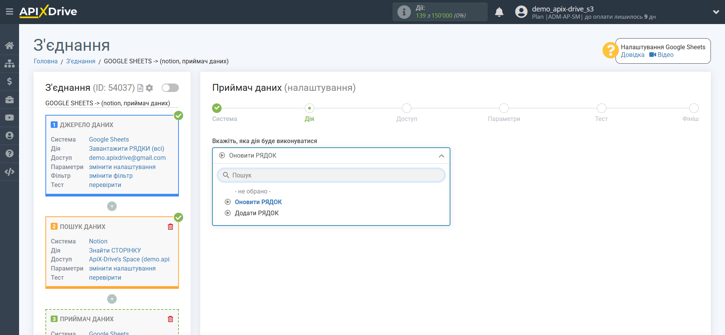
Task: Select the '- не обрано -' option
Action: pyautogui.click(x=252, y=192)
